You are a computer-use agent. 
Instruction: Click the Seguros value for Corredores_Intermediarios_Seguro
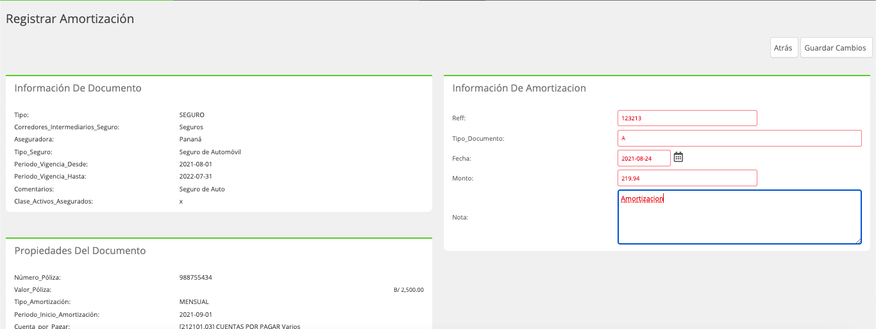(x=191, y=127)
